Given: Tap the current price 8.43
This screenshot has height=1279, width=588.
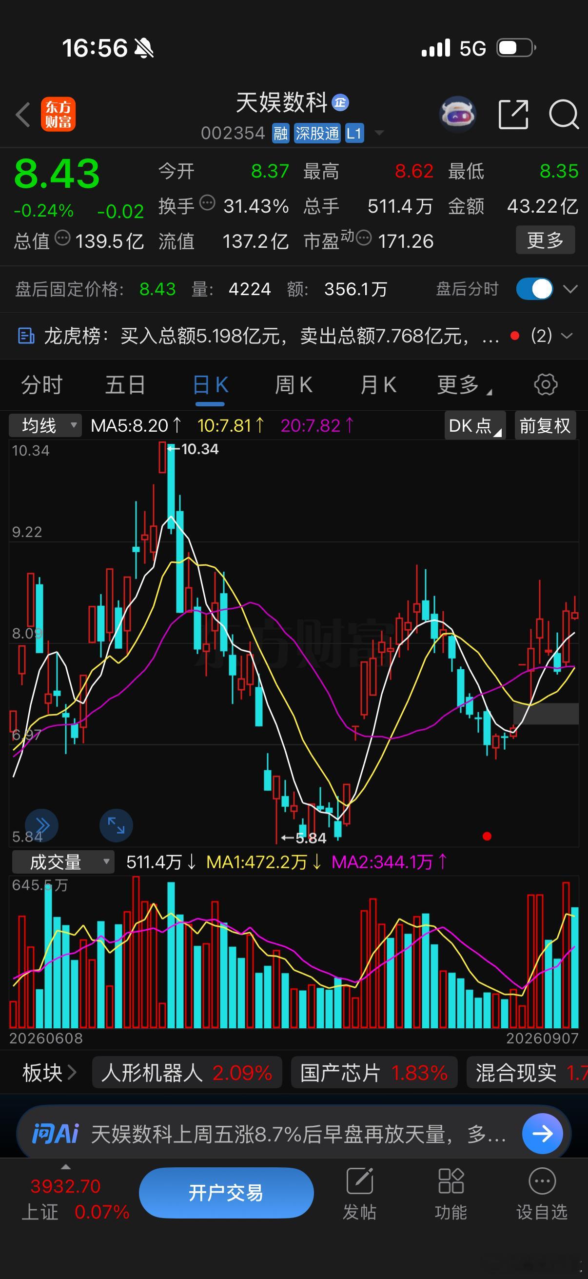Looking at the screenshot, I should point(57,174).
